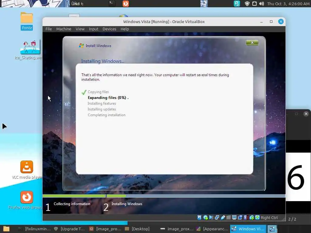Click the Right Ctrl host key label
Viewport: 311px width, 233px height.
click(x=269, y=218)
